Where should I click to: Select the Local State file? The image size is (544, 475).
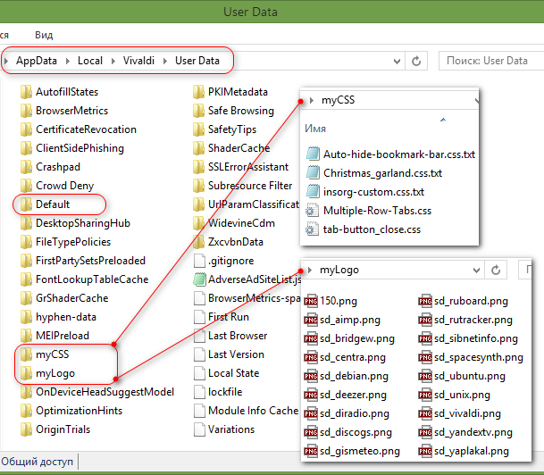[233, 373]
